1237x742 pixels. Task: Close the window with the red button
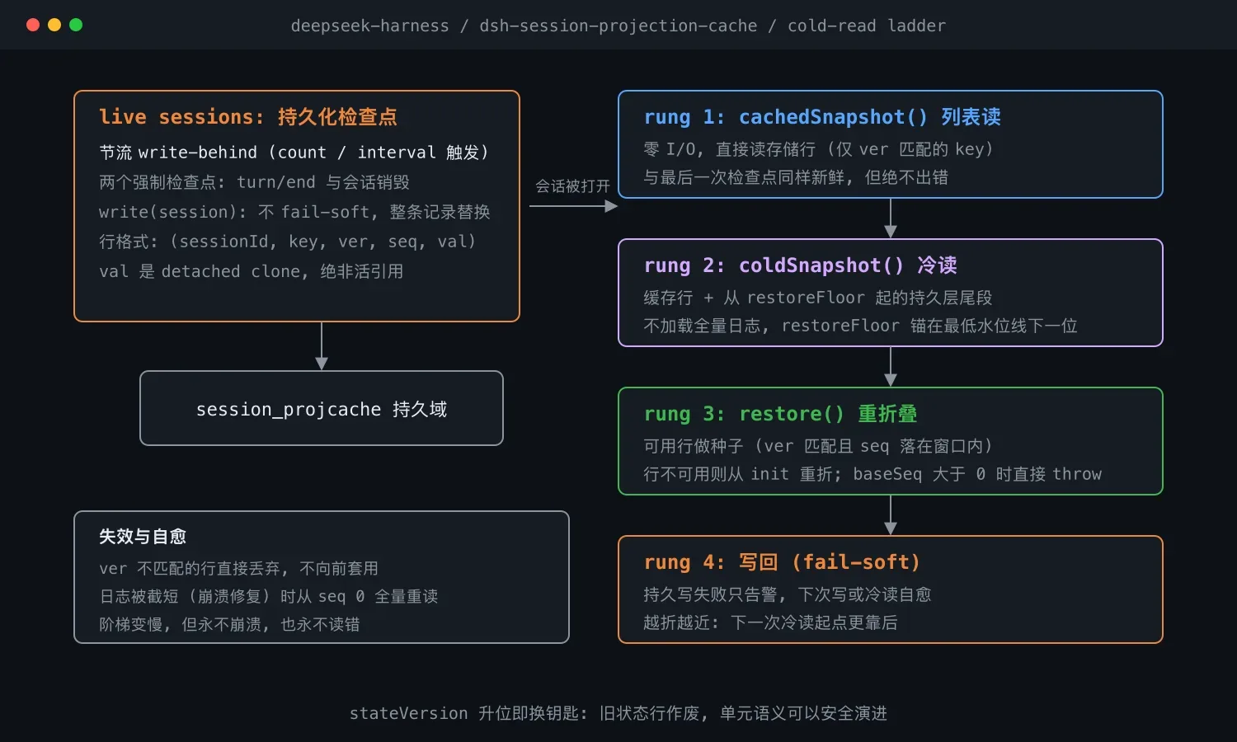[33, 25]
